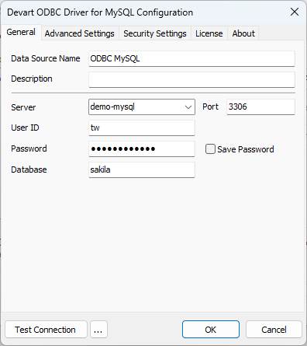Select the License tab

coord(209,33)
